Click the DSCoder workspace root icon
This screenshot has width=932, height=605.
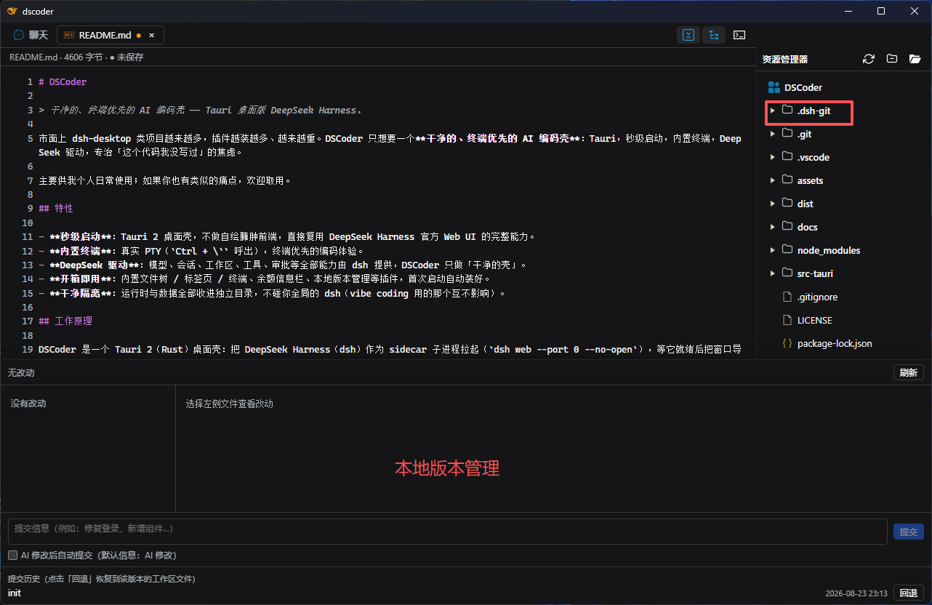pos(774,87)
